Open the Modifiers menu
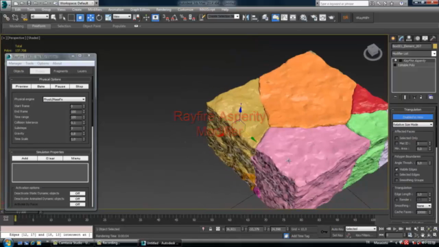The width and height of the screenshot is (439, 247). click(95, 10)
